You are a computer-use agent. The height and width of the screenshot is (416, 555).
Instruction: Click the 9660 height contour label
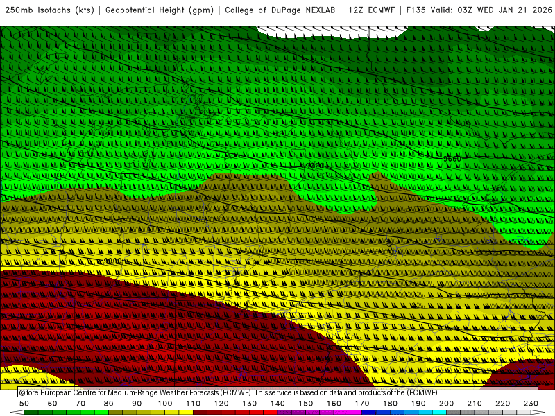(x=452, y=159)
